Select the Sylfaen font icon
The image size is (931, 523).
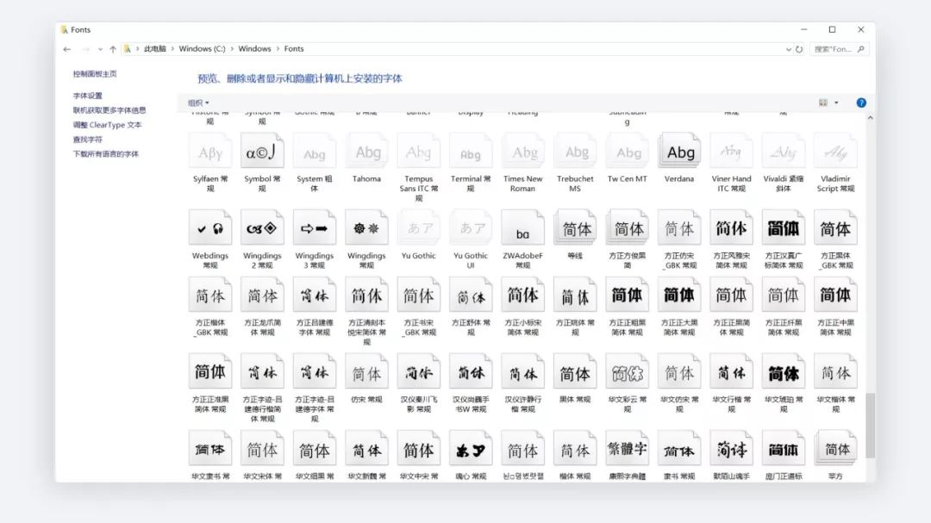click(x=210, y=152)
